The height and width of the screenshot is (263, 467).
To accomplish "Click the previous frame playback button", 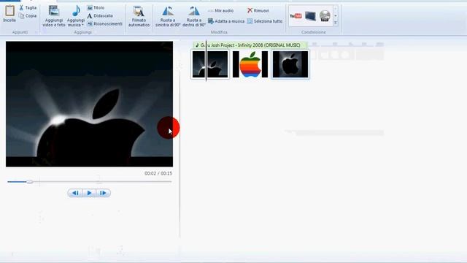I will (x=75, y=193).
